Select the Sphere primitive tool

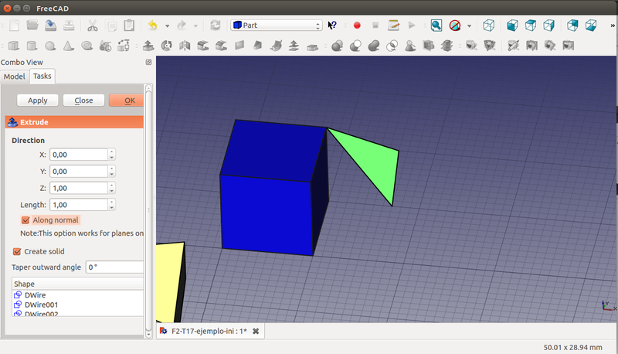coord(50,46)
